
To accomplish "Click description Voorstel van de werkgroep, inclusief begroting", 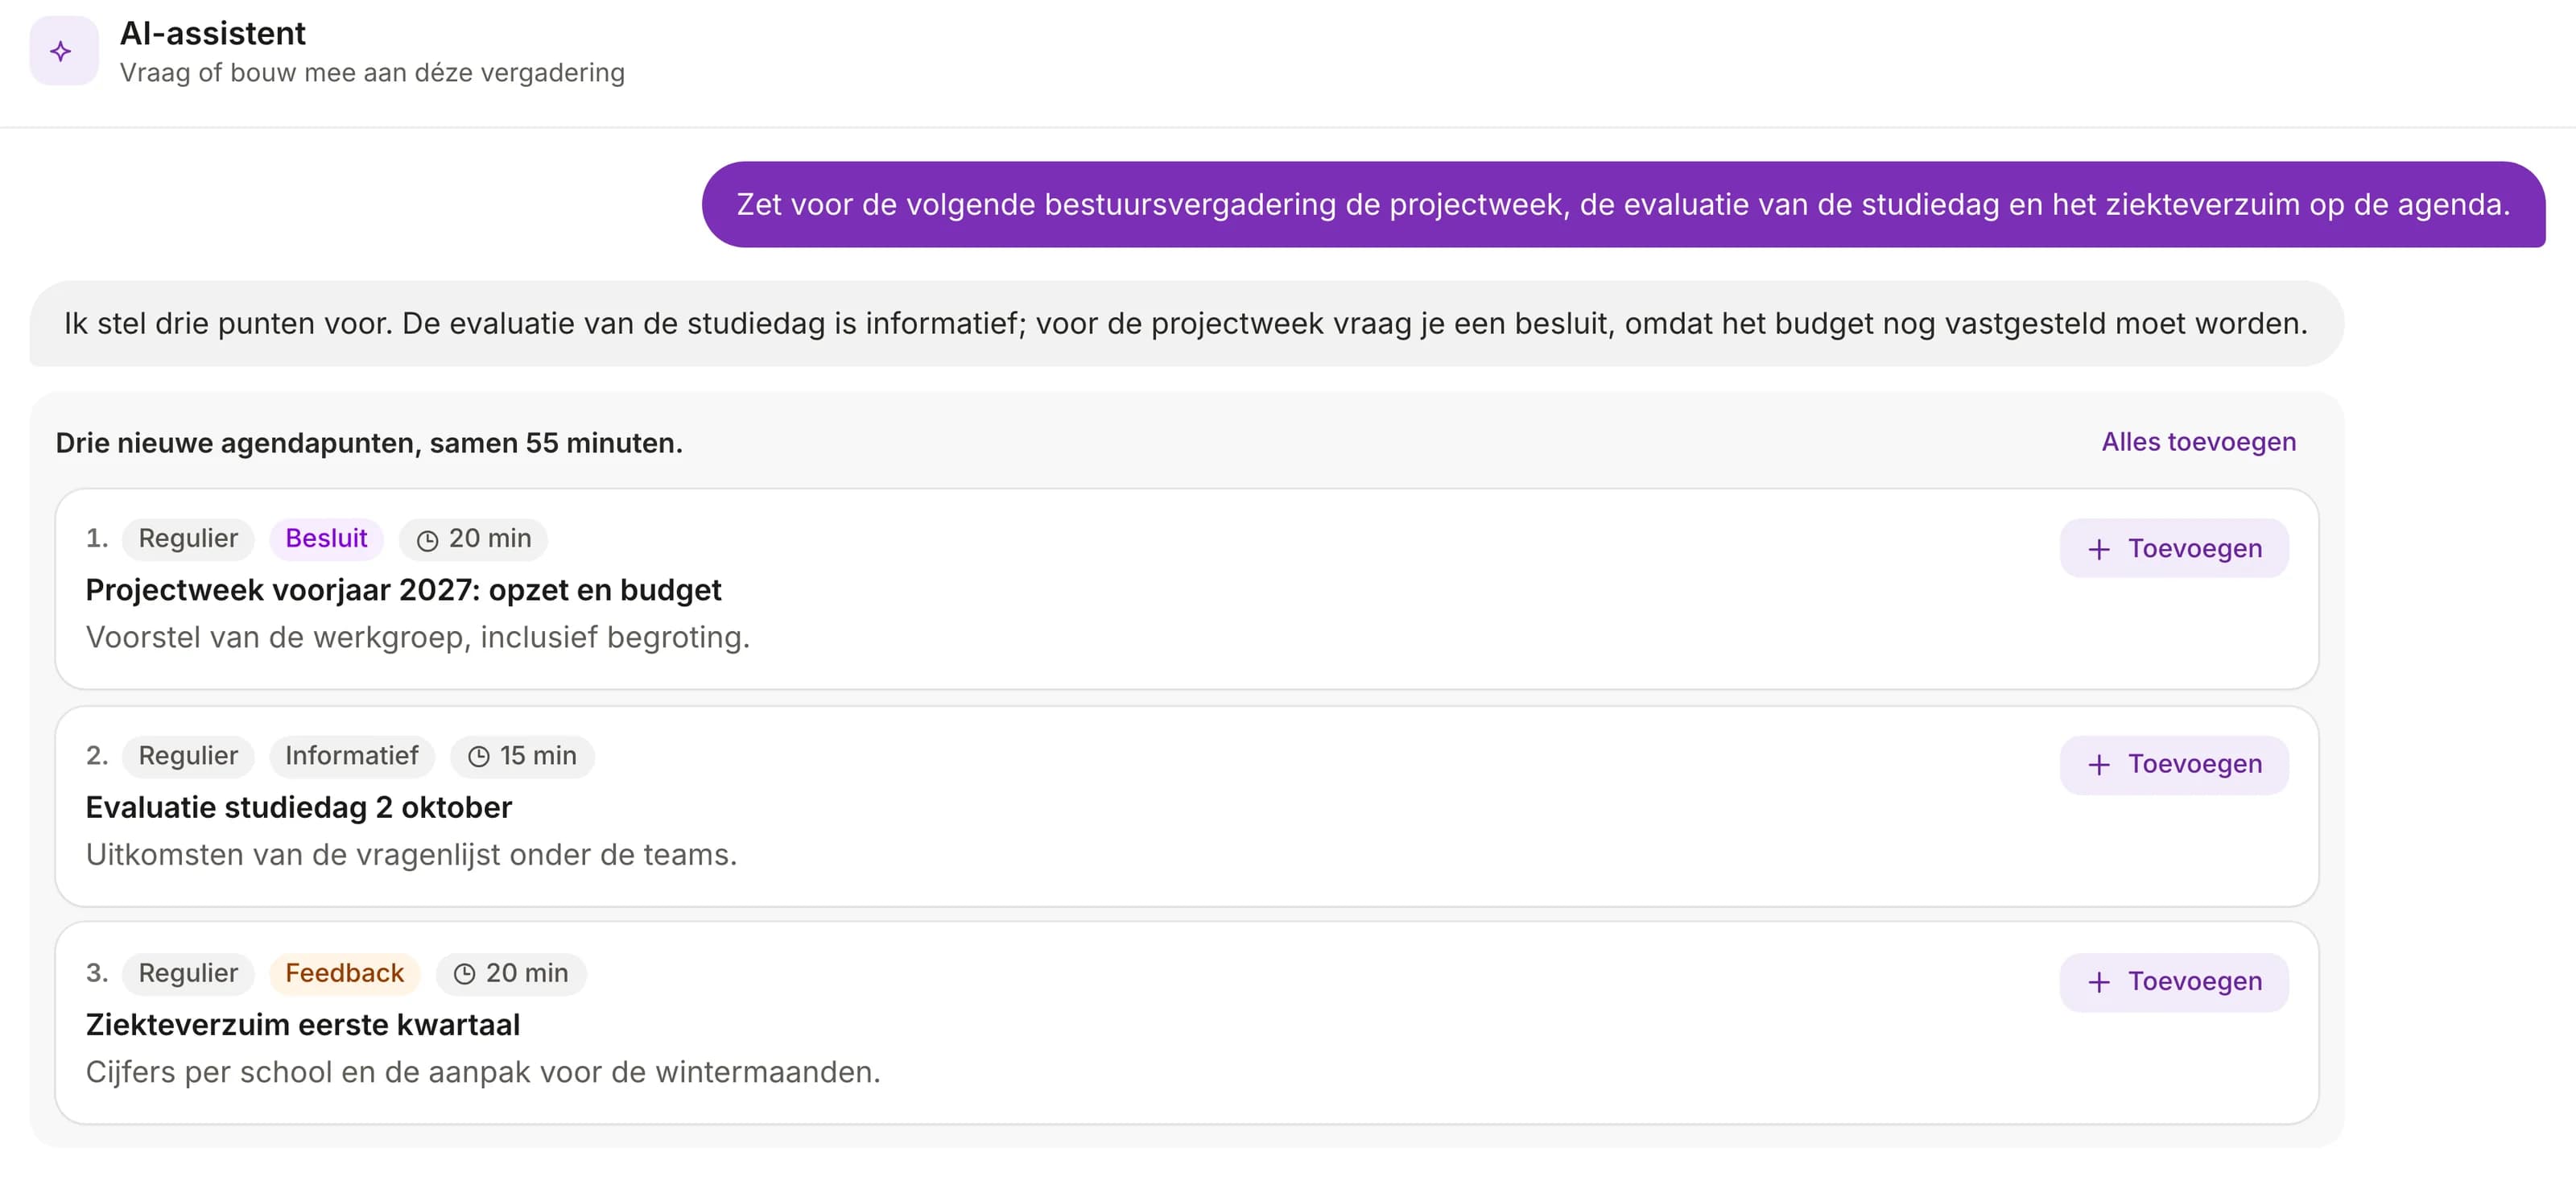I will point(417,637).
